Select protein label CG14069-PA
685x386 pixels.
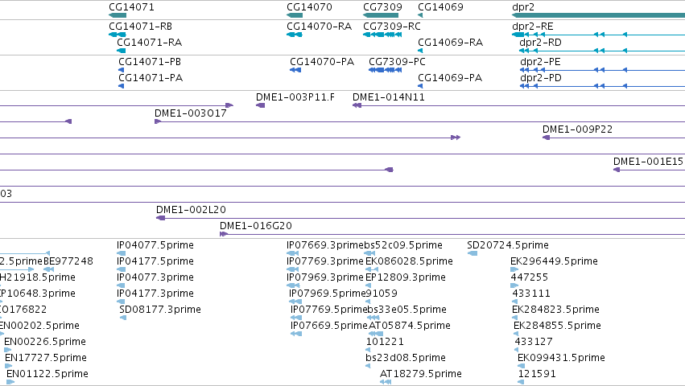(450, 78)
